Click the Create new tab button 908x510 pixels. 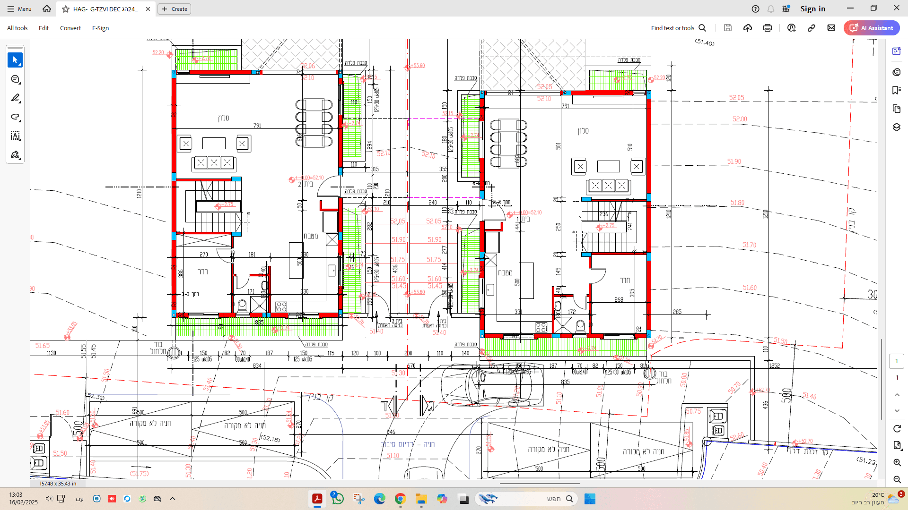tap(174, 9)
